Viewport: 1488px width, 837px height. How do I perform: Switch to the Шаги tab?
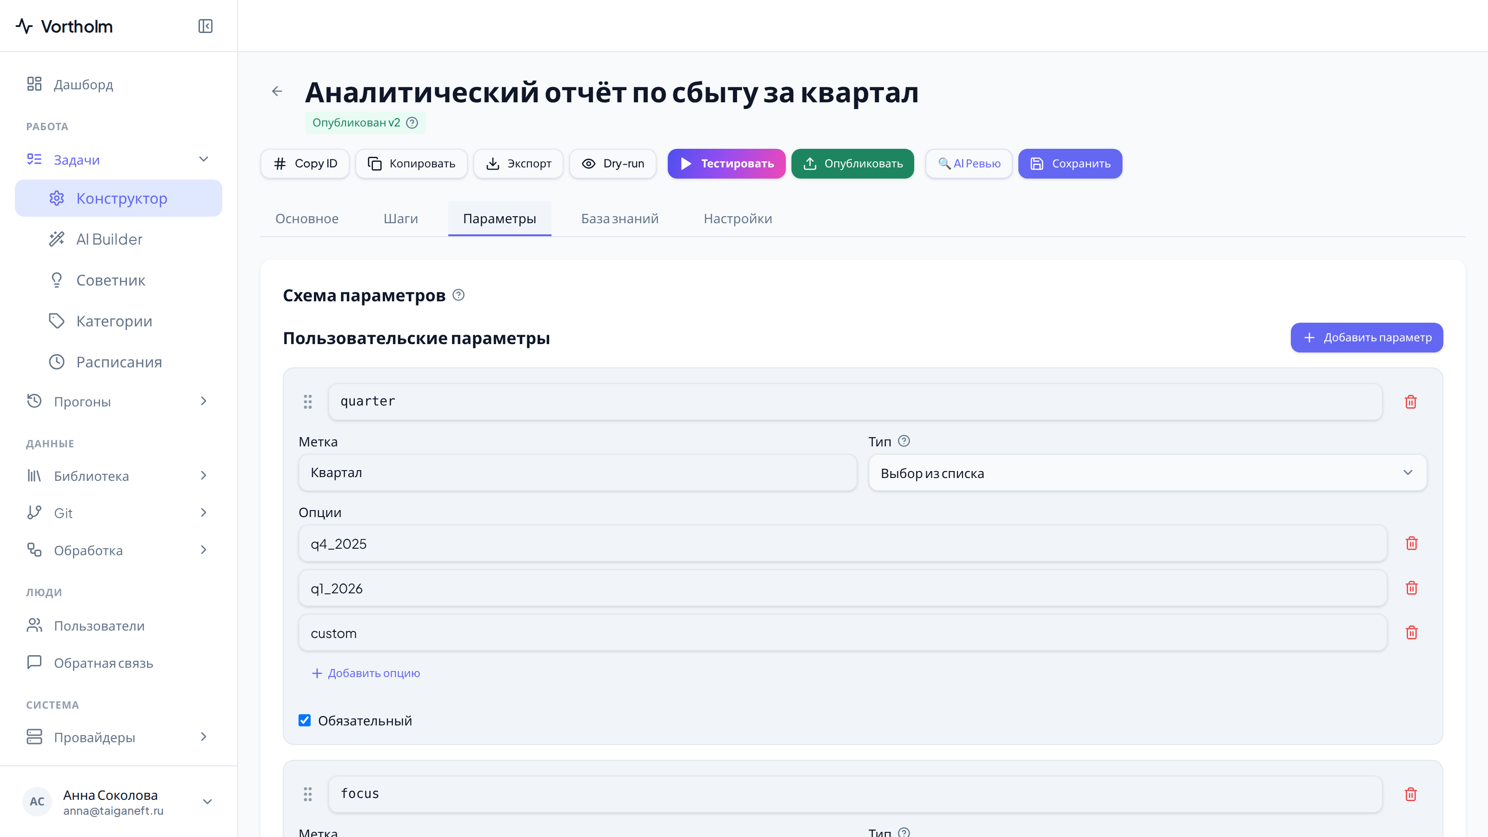click(401, 219)
